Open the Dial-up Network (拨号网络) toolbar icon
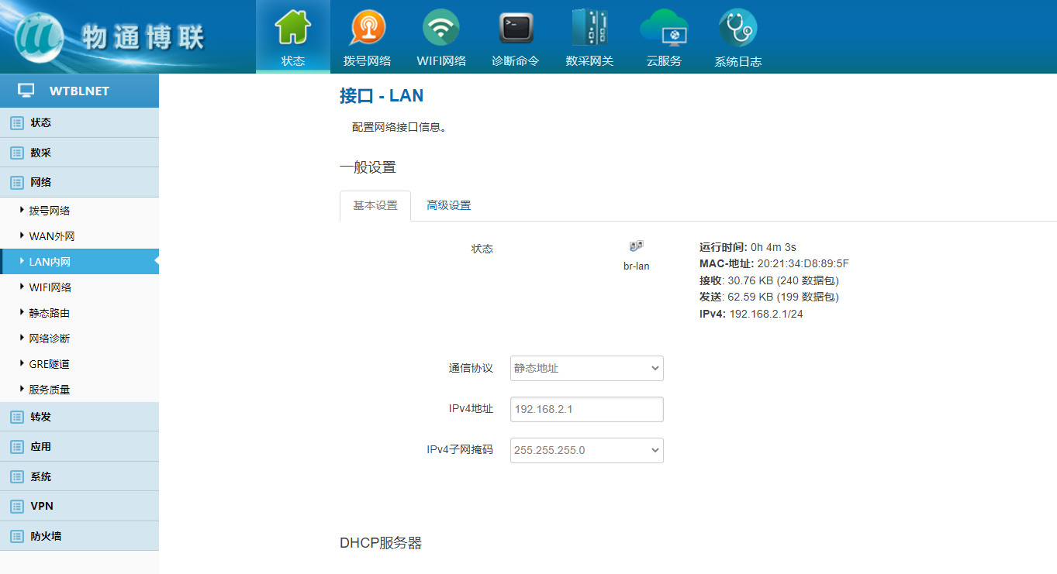 point(367,28)
